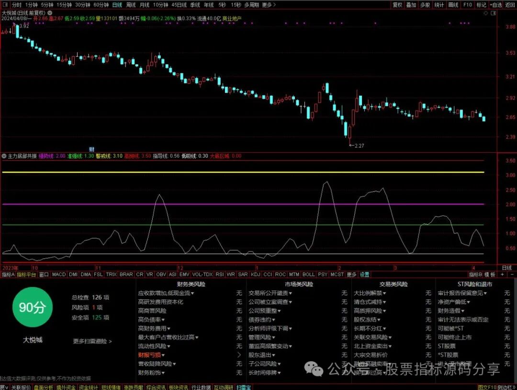Expand 高负债率 risk item
The width and height of the screenshot is (517, 390).
tap(151, 320)
